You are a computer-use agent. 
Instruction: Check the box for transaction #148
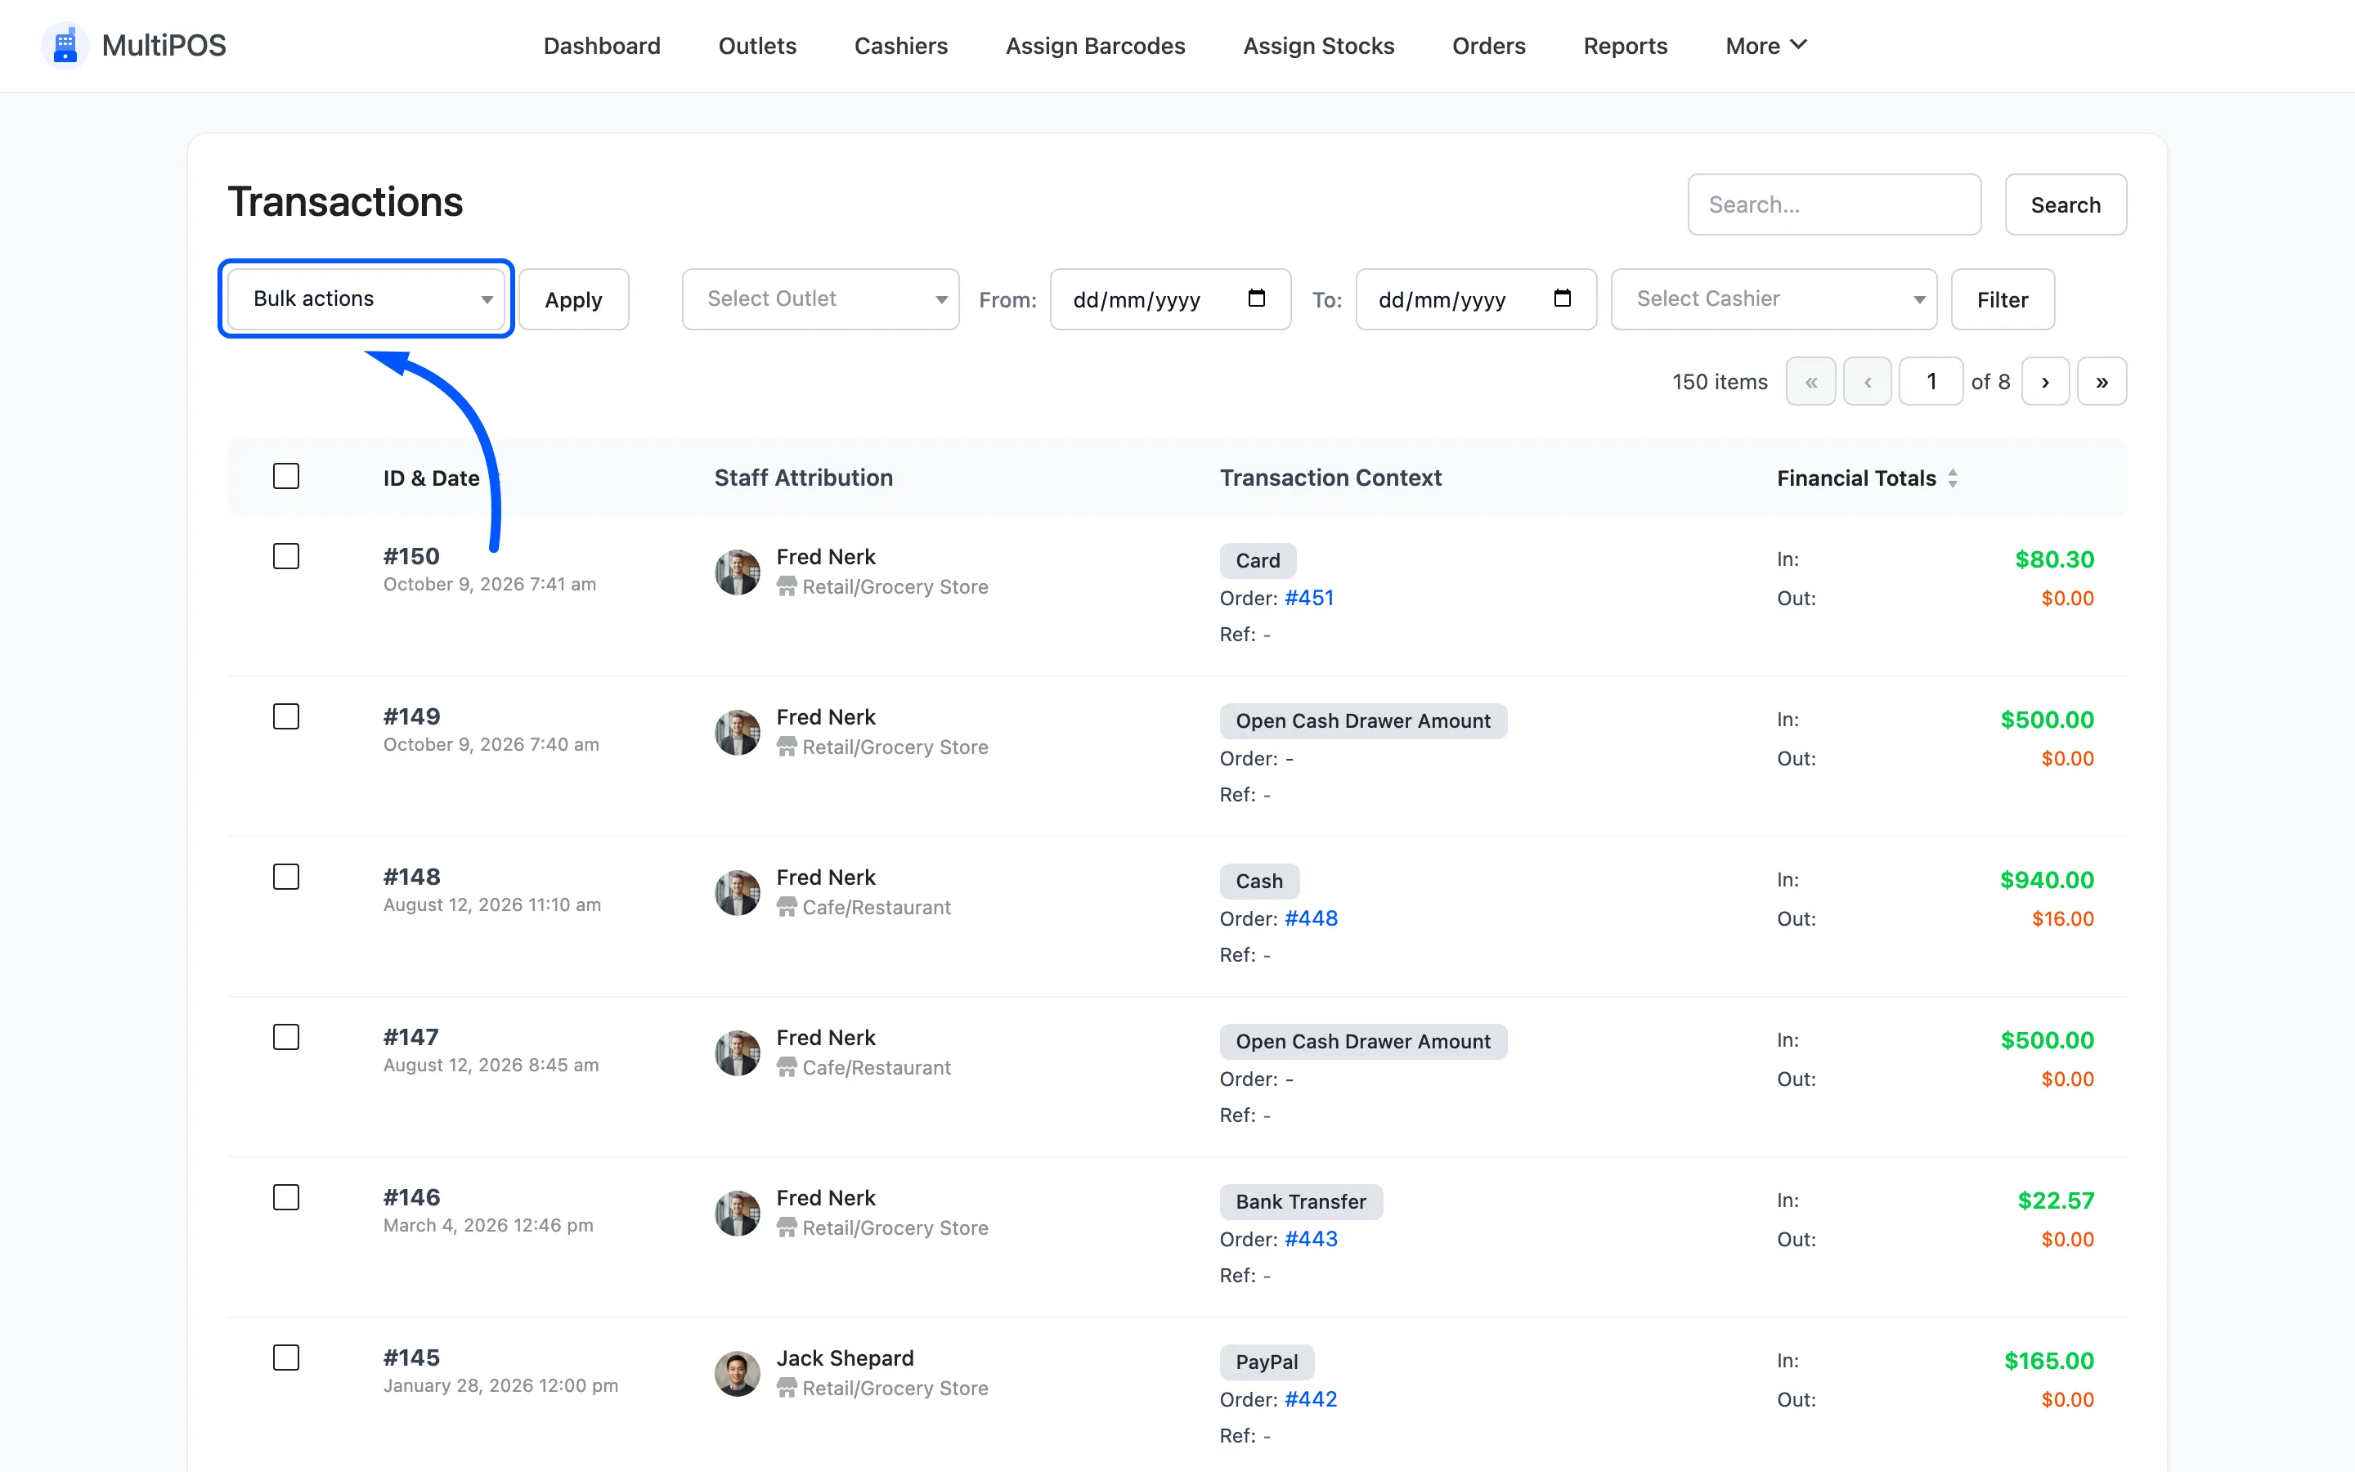coord(286,877)
